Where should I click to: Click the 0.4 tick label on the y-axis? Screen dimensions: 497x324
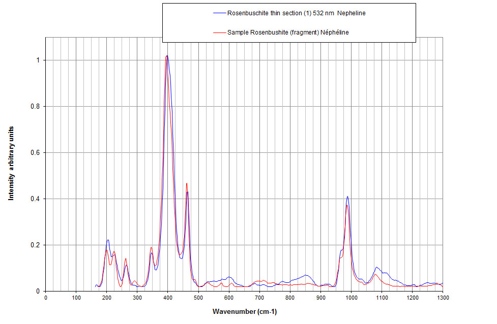[37, 199]
